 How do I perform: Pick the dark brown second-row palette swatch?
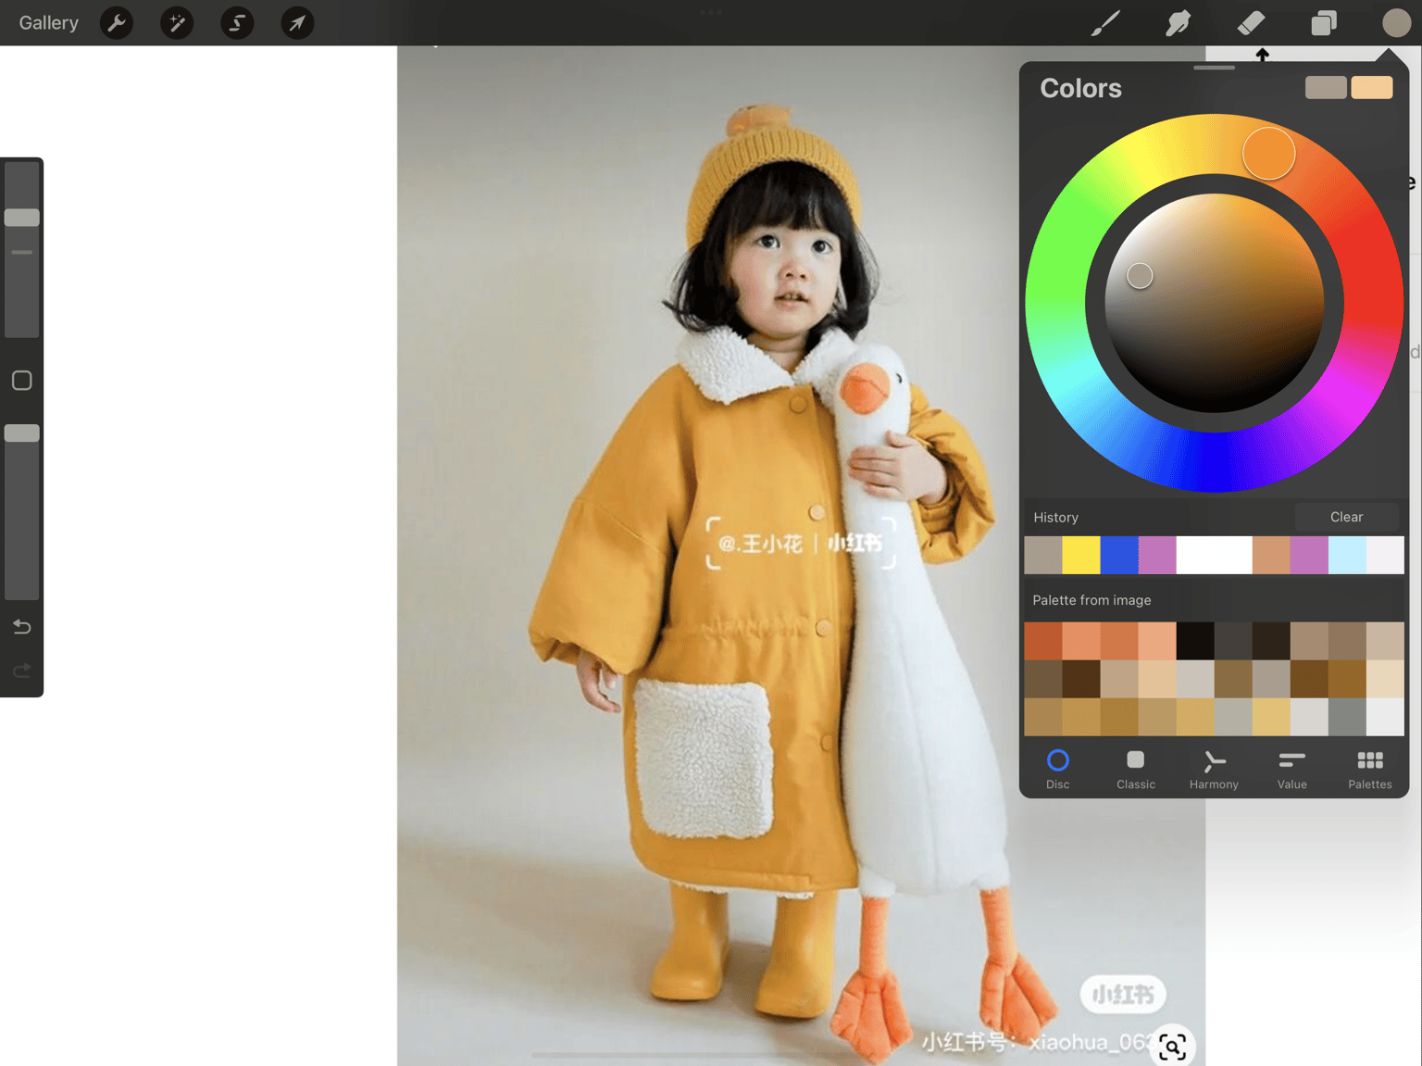(1080, 679)
